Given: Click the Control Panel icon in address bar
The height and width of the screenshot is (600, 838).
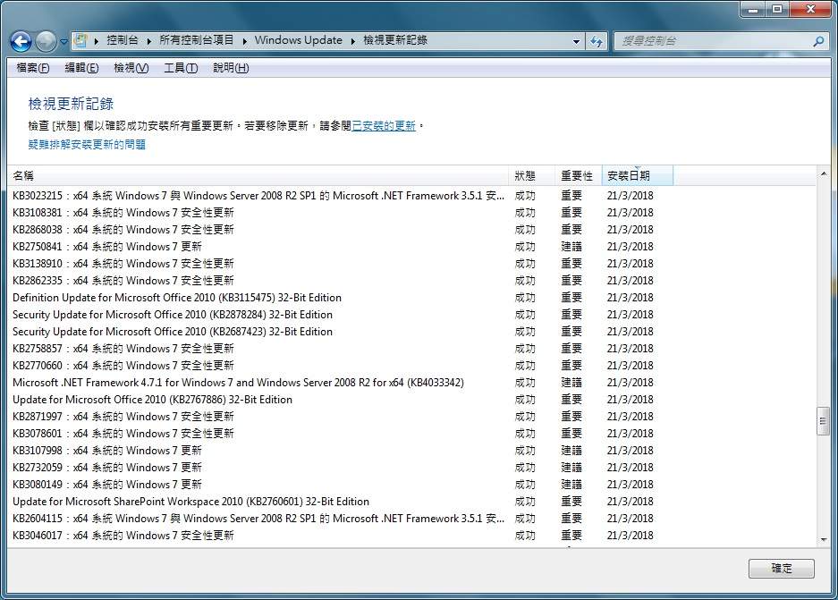Looking at the screenshot, I should click(80, 40).
